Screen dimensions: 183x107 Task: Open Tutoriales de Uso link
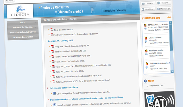pyautogui.click(x=156, y=85)
